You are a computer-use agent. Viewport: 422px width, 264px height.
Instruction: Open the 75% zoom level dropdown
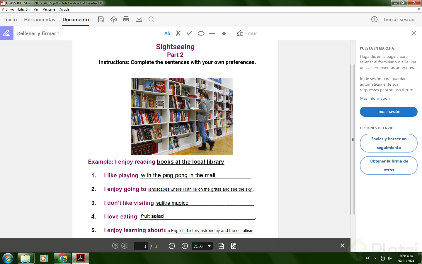202,246
